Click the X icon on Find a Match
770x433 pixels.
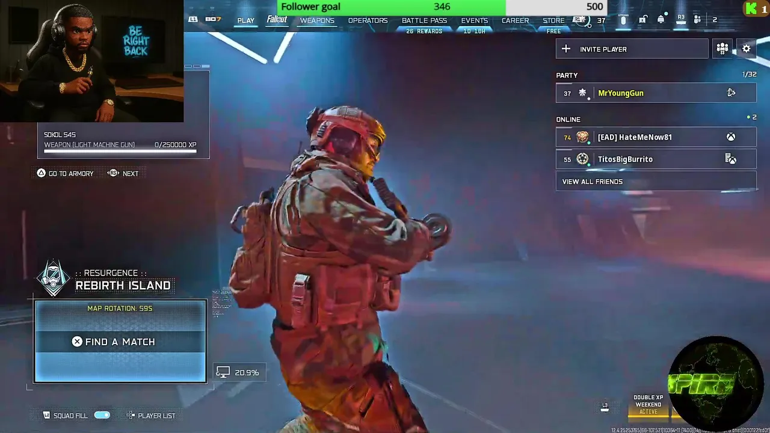pos(77,342)
